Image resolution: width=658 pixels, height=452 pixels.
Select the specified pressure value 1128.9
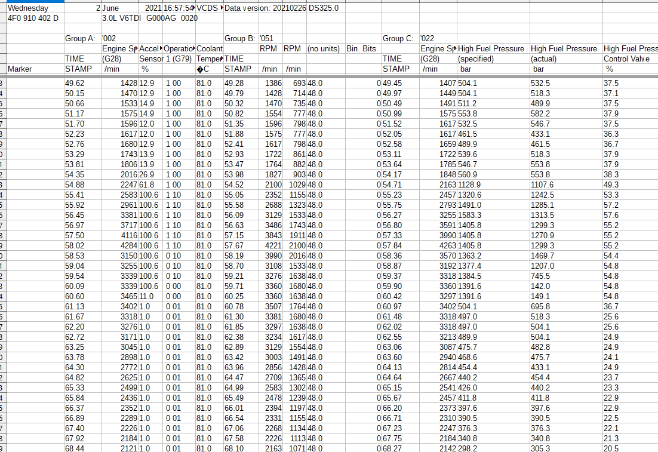[x=471, y=185]
